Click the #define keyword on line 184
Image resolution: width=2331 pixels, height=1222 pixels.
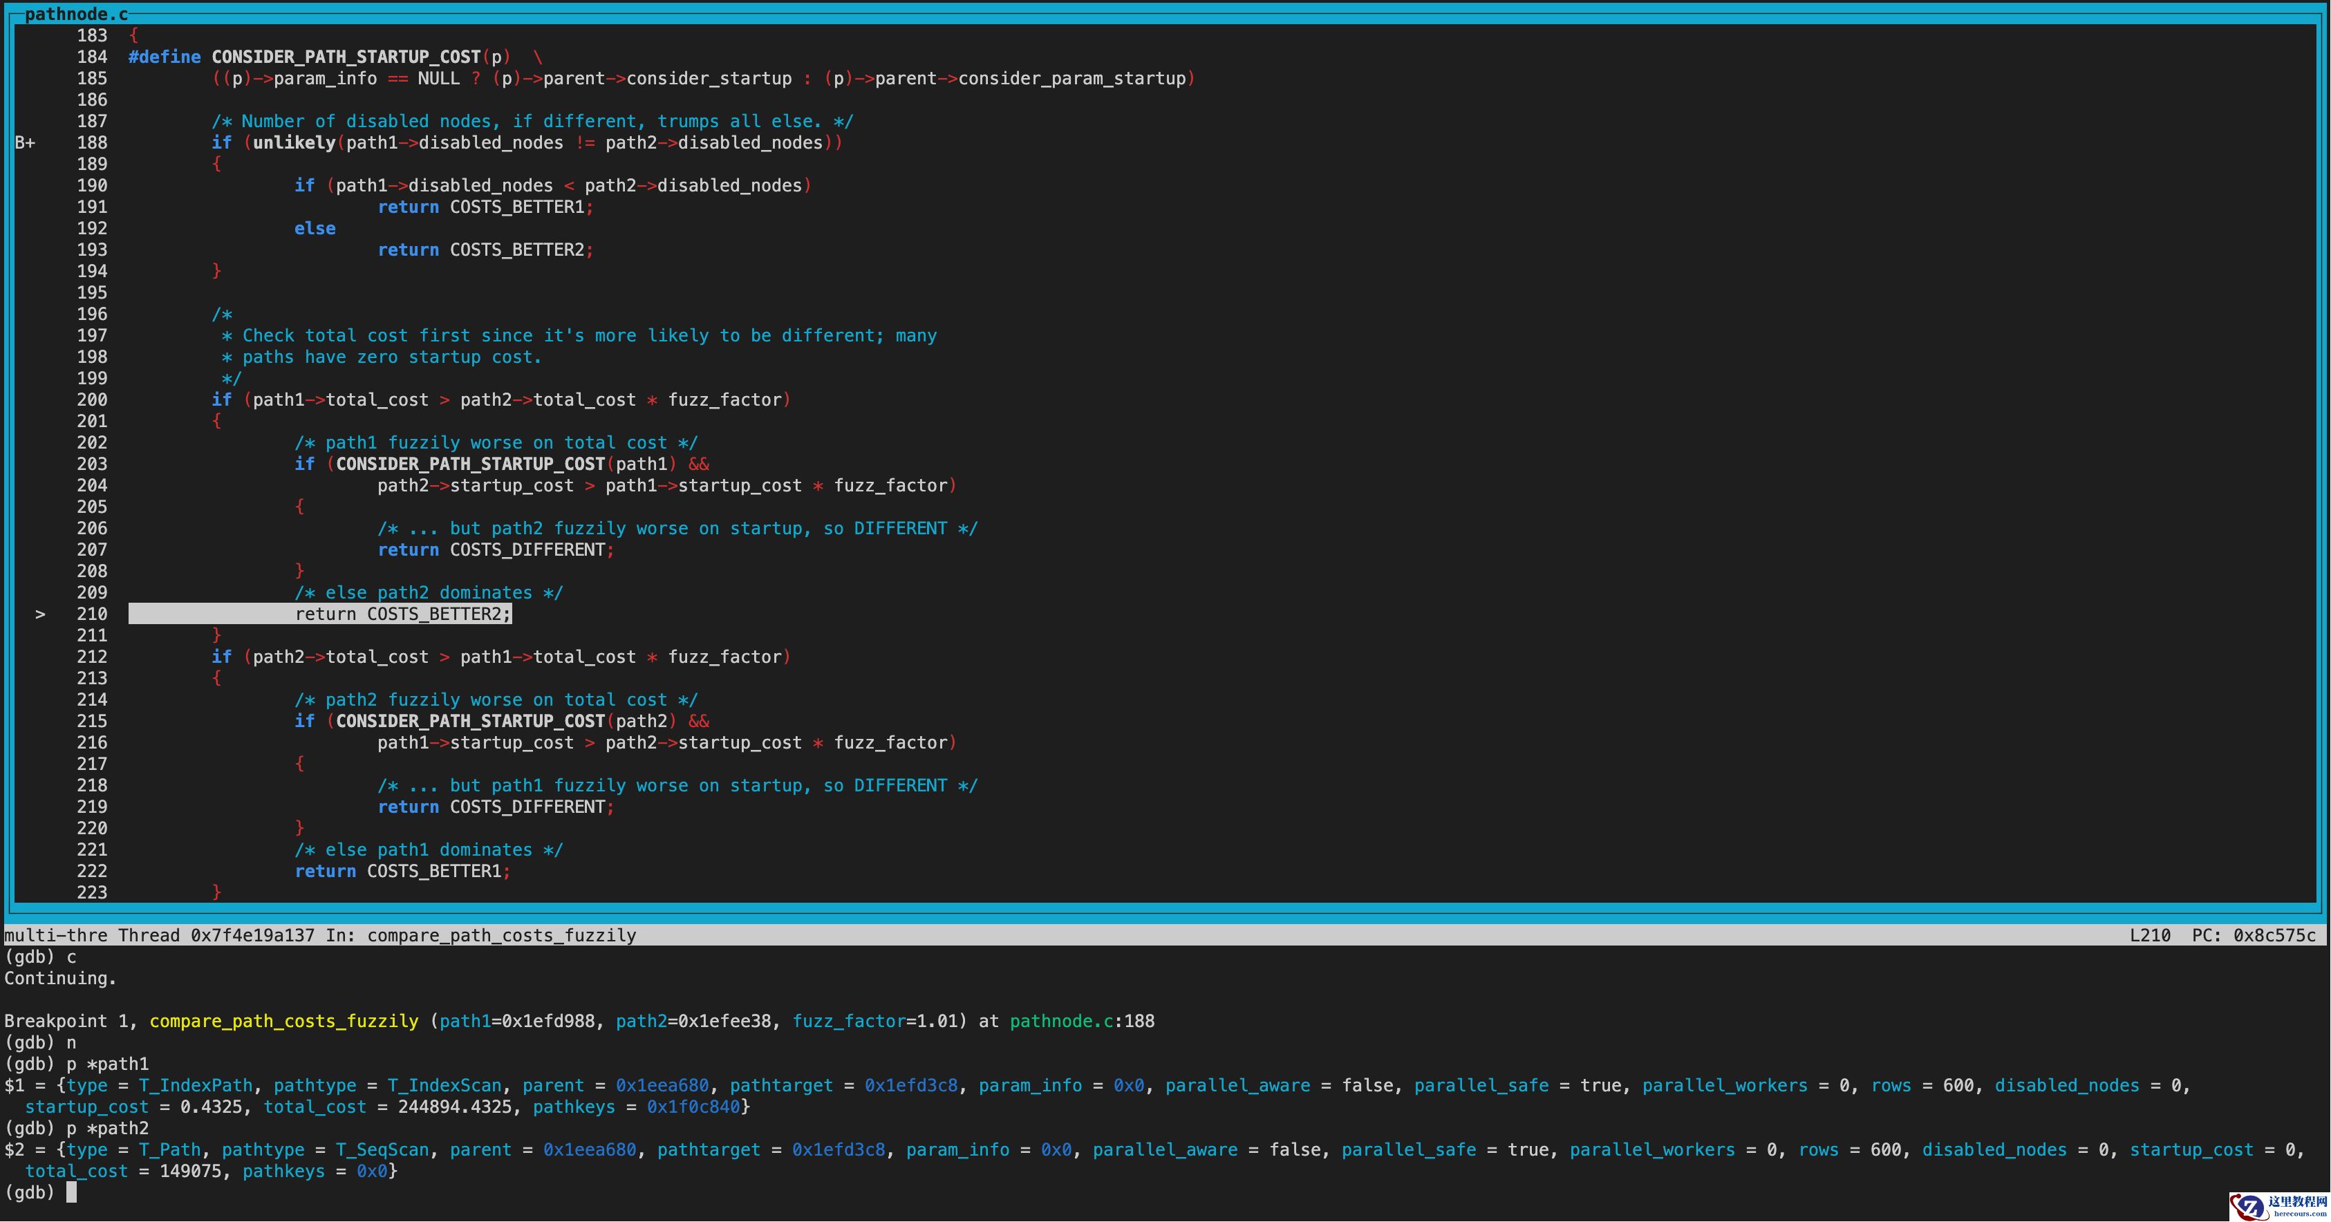[164, 57]
